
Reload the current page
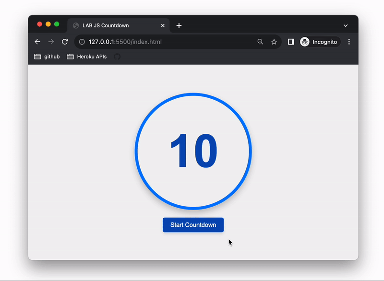tap(65, 42)
